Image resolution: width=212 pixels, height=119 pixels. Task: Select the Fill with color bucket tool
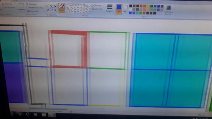[x=51, y=6]
